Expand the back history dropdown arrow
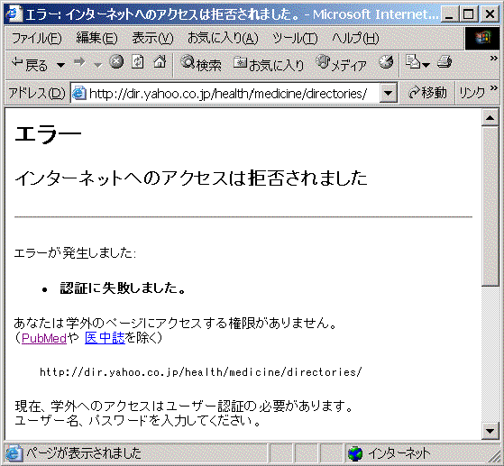Image resolution: width=504 pixels, height=466 pixels. pyautogui.click(x=60, y=65)
